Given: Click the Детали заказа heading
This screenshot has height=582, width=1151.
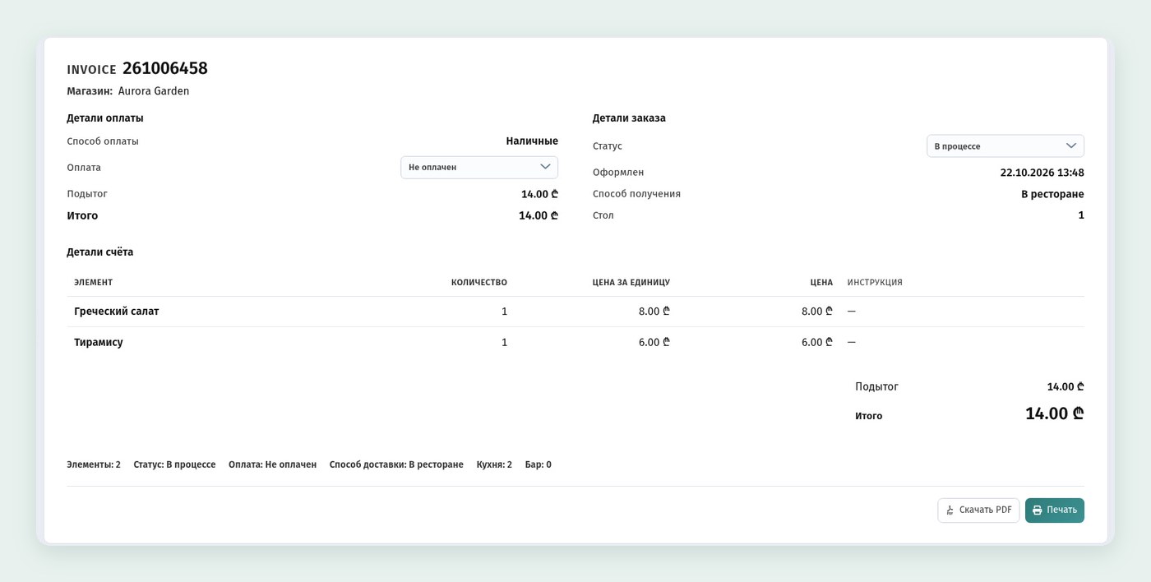Looking at the screenshot, I should [x=629, y=118].
